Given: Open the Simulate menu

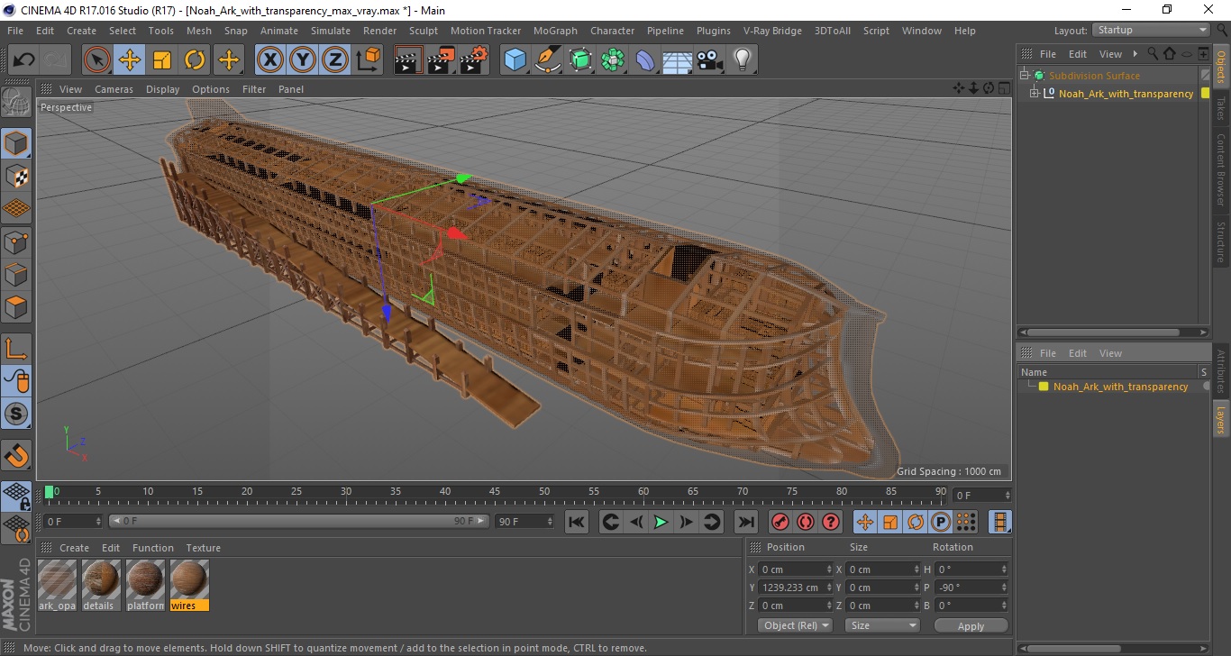Looking at the screenshot, I should tap(331, 31).
